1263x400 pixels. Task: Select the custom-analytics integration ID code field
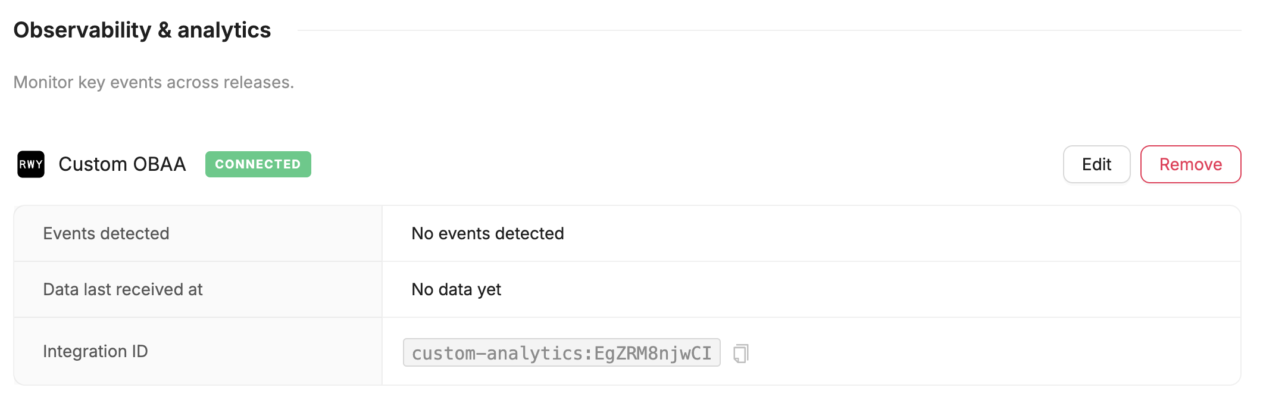click(x=561, y=353)
